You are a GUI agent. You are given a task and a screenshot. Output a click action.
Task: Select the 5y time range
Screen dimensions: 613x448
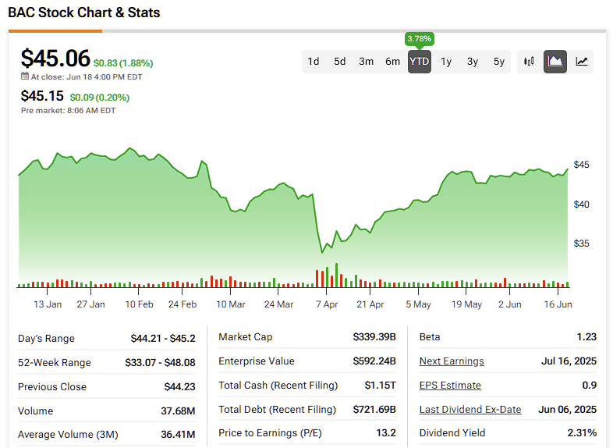pos(499,62)
